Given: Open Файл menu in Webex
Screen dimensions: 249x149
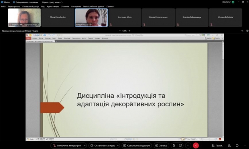Looking at the screenshot, I should [3, 7].
